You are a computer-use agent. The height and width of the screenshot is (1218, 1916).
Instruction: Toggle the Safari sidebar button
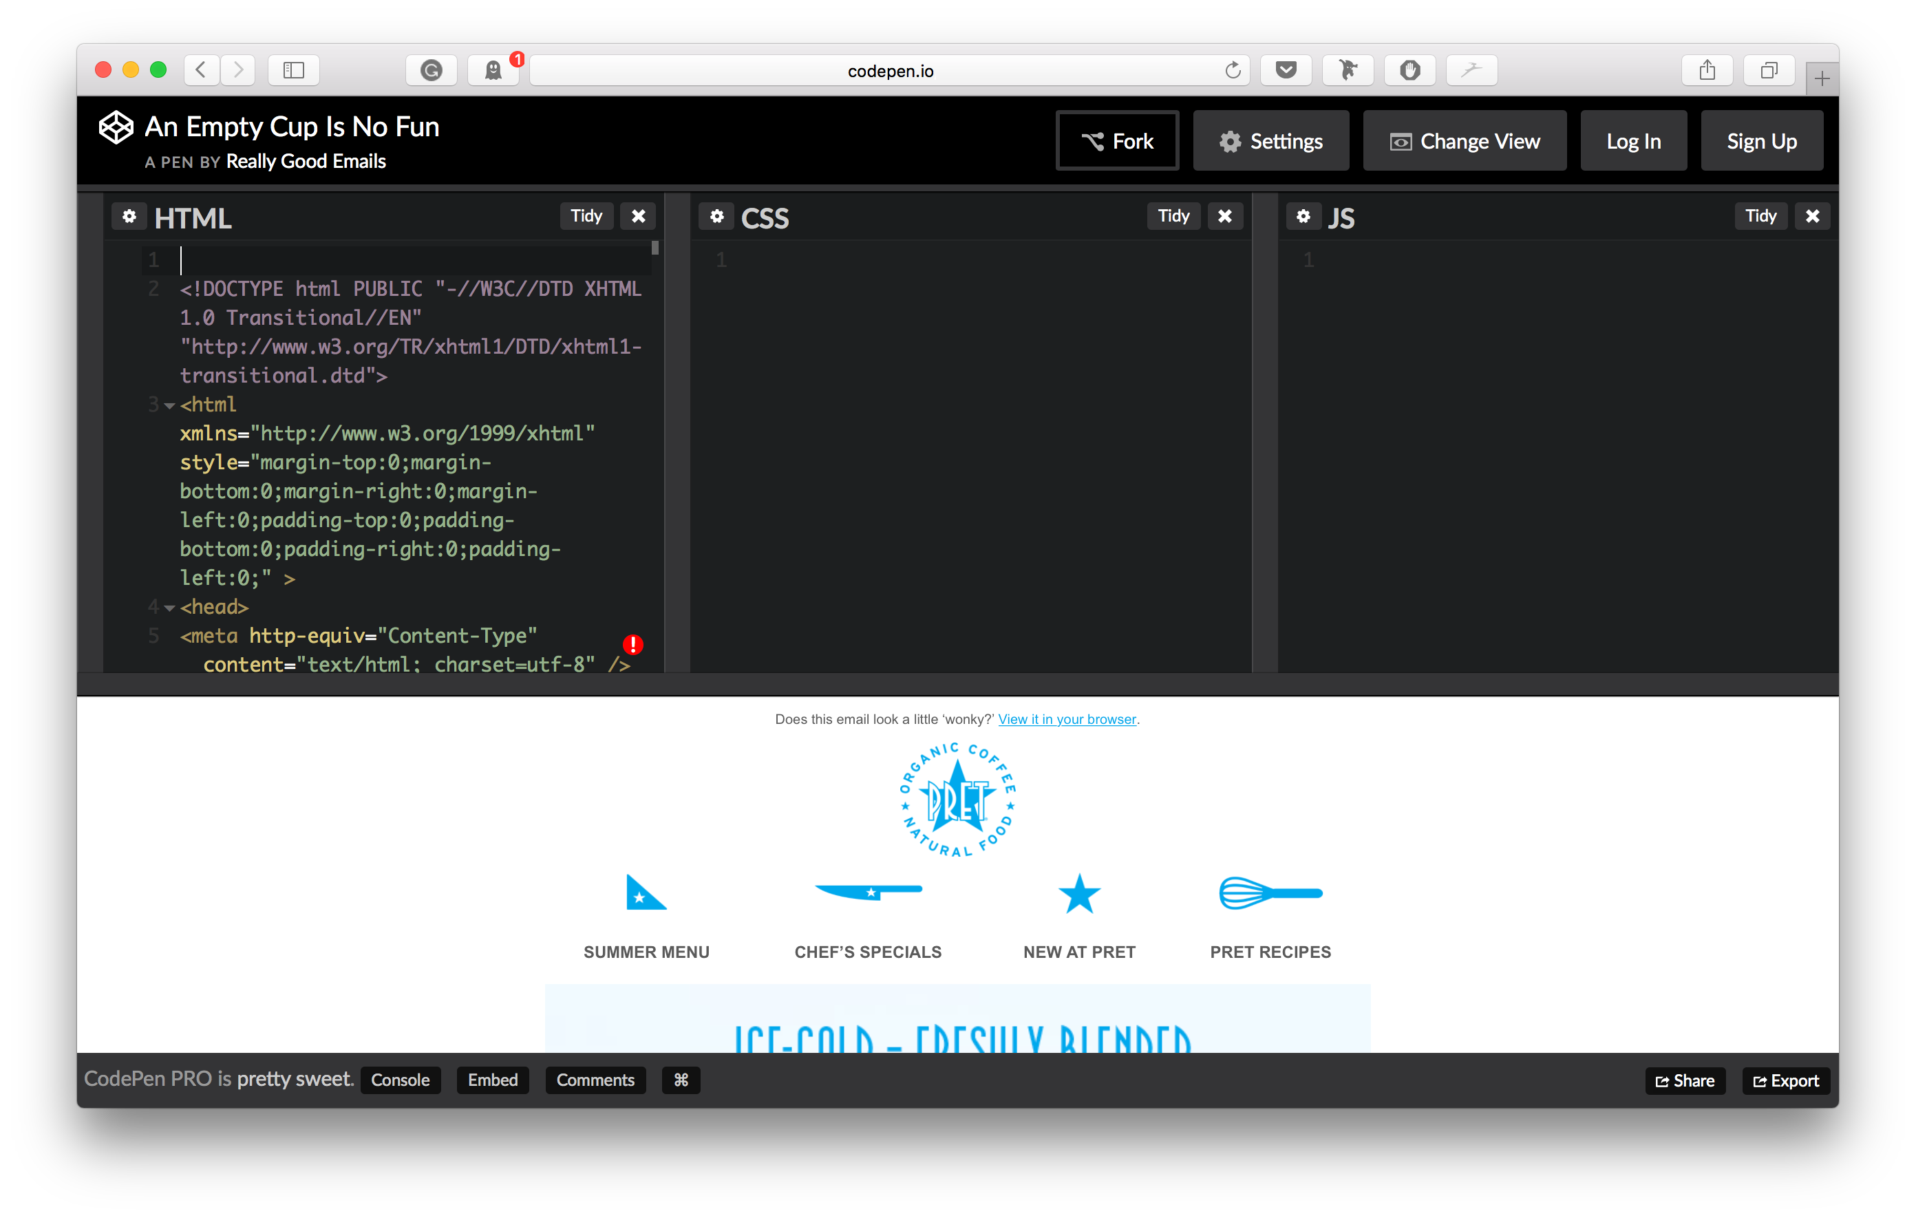294,70
